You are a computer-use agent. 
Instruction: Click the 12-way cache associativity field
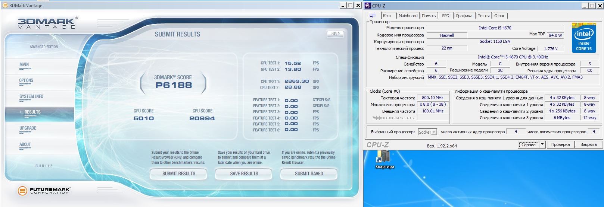[x=590, y=118]
